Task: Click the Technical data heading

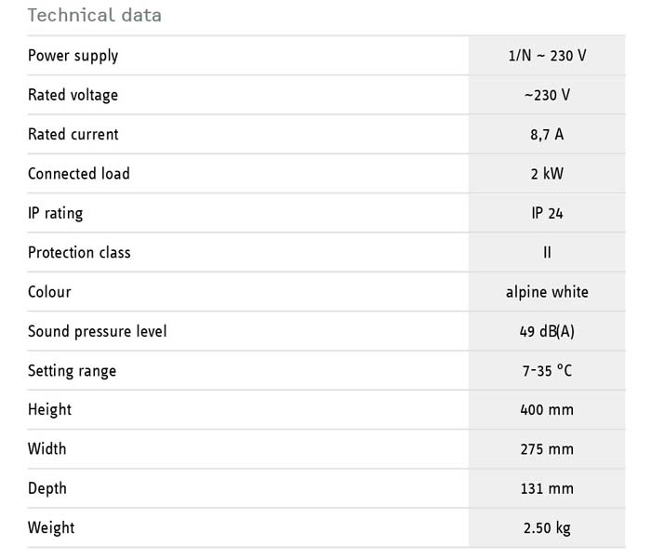Action: [x=95, y=16]
